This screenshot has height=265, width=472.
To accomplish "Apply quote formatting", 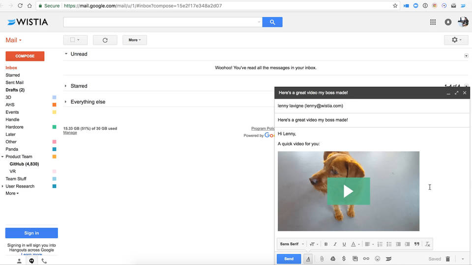I will pos(416,244).
